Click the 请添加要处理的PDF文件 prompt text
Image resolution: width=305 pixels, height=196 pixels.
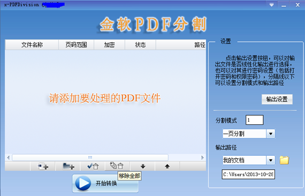(105, 98)
